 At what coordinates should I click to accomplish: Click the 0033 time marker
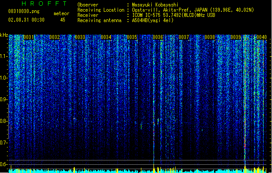(80, 37)
